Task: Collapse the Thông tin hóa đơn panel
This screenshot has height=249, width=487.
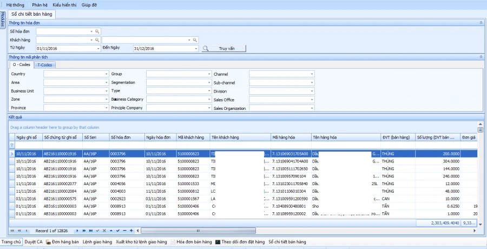Action: (x=481, y=23)
